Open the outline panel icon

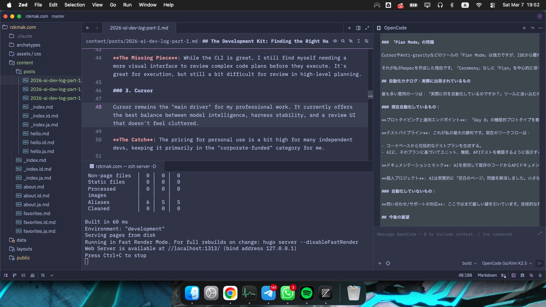point(23,275)
